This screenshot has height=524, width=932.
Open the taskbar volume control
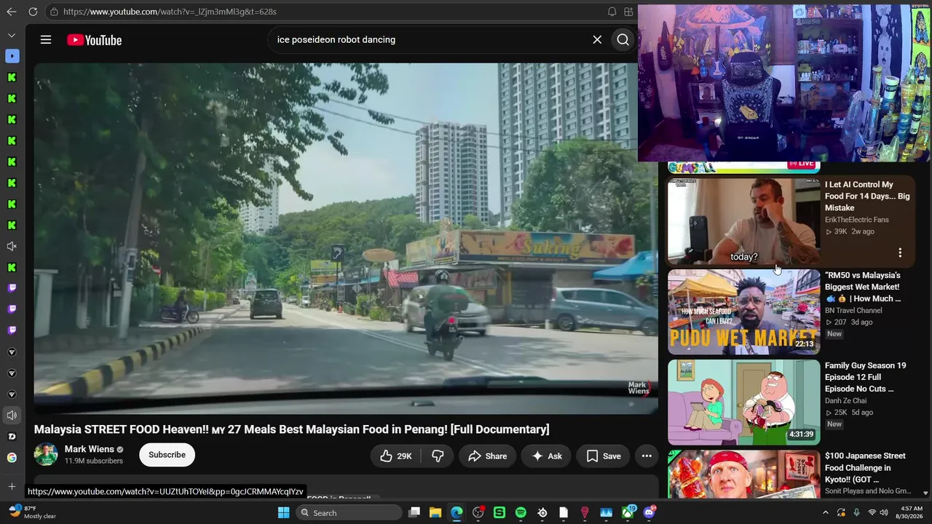point(884,512)
